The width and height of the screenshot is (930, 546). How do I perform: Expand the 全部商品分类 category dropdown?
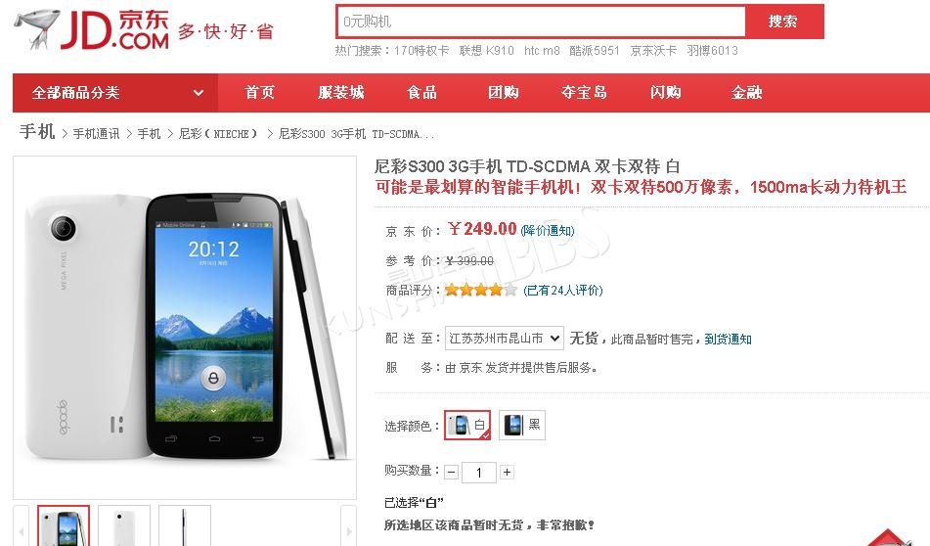pyautogui.click(x=115, y=93)
